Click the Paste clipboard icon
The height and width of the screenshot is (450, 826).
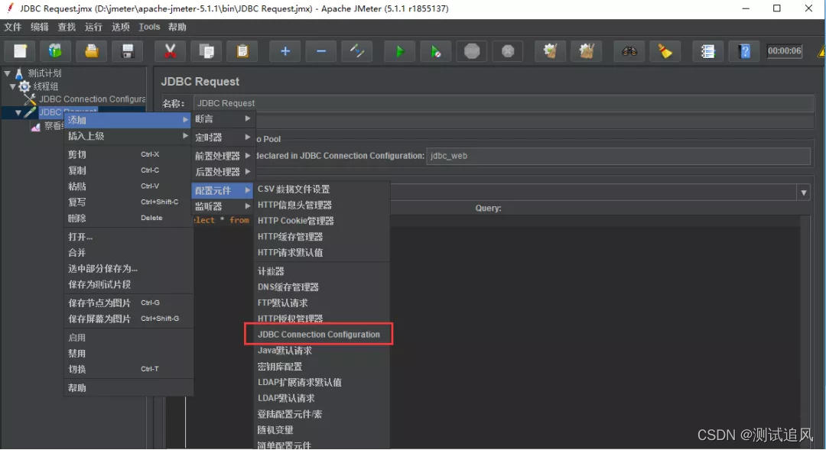click(242, 51)
